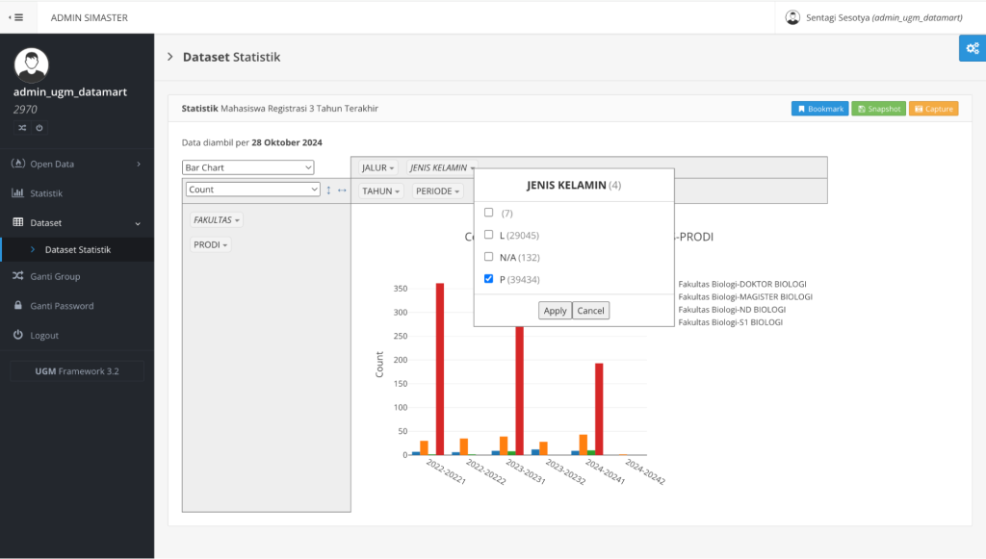Collapse the sidebar with the hamburger icon

pyautogui.click(x=17, y=17)
